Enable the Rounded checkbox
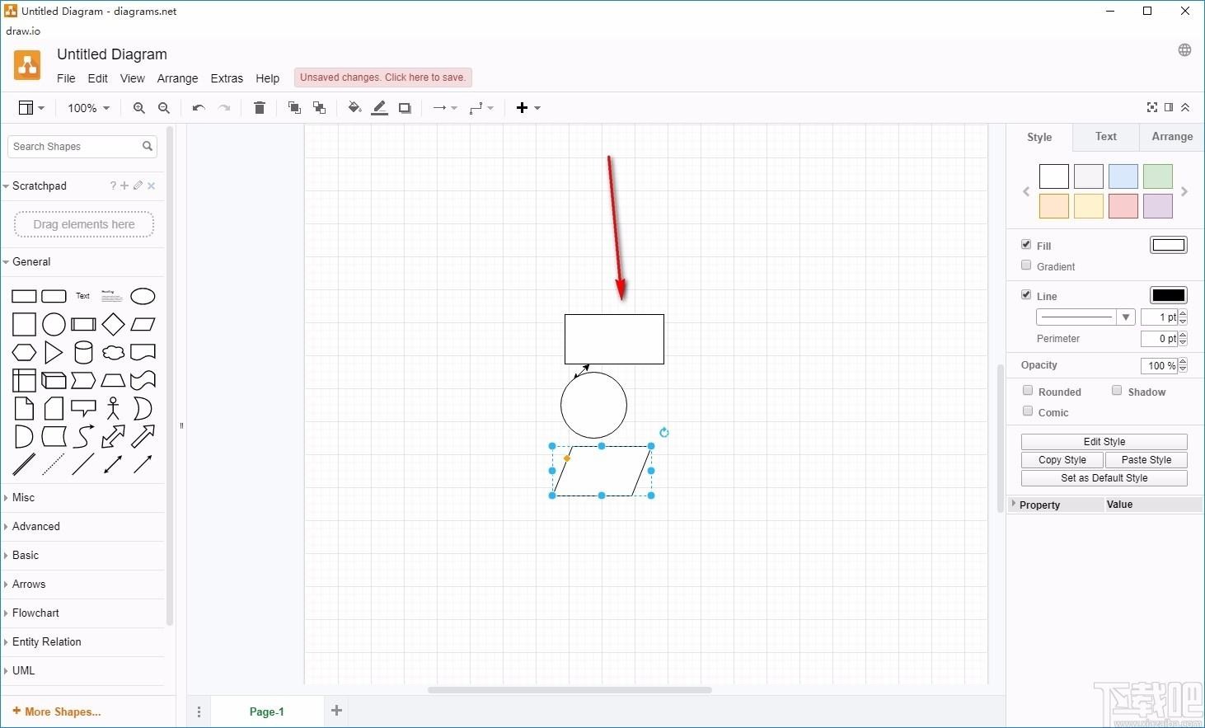The width and height of the screenshot is (1205, 728). click(1028, 390)
